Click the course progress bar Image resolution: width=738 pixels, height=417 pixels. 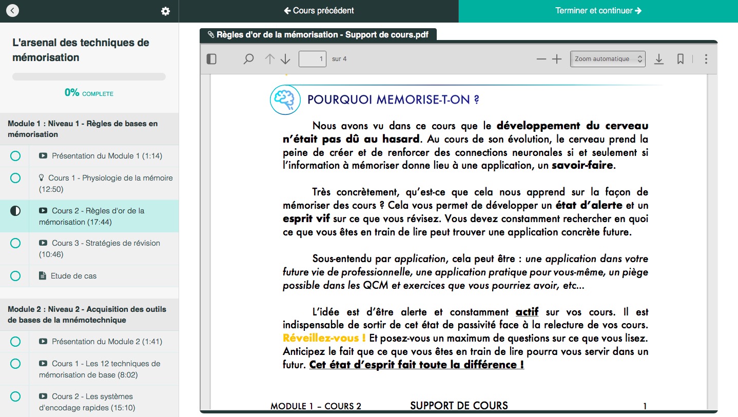tap(89, 77)
